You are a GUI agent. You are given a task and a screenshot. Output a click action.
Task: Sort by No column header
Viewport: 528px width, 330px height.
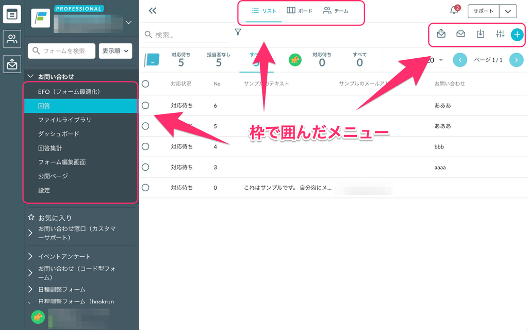[217, 84]
